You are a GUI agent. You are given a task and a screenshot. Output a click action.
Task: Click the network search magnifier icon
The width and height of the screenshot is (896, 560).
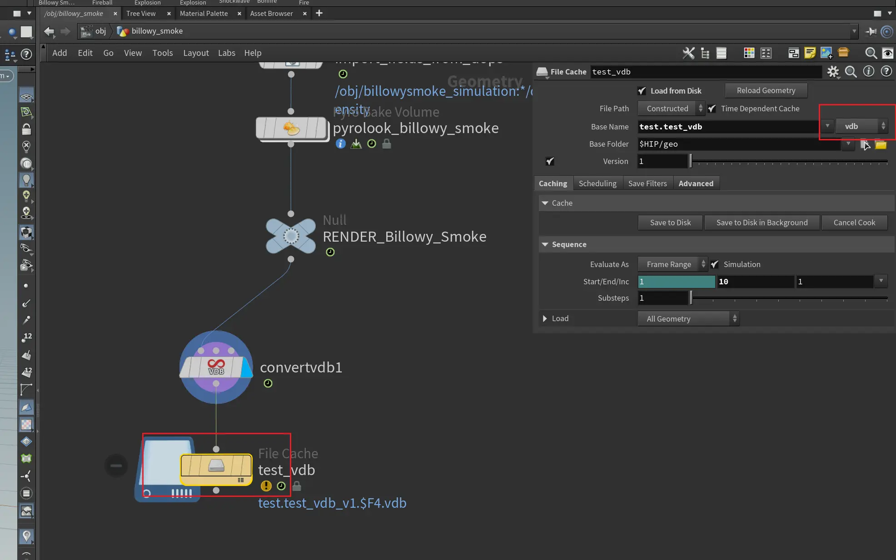click(x=871, y=53)
